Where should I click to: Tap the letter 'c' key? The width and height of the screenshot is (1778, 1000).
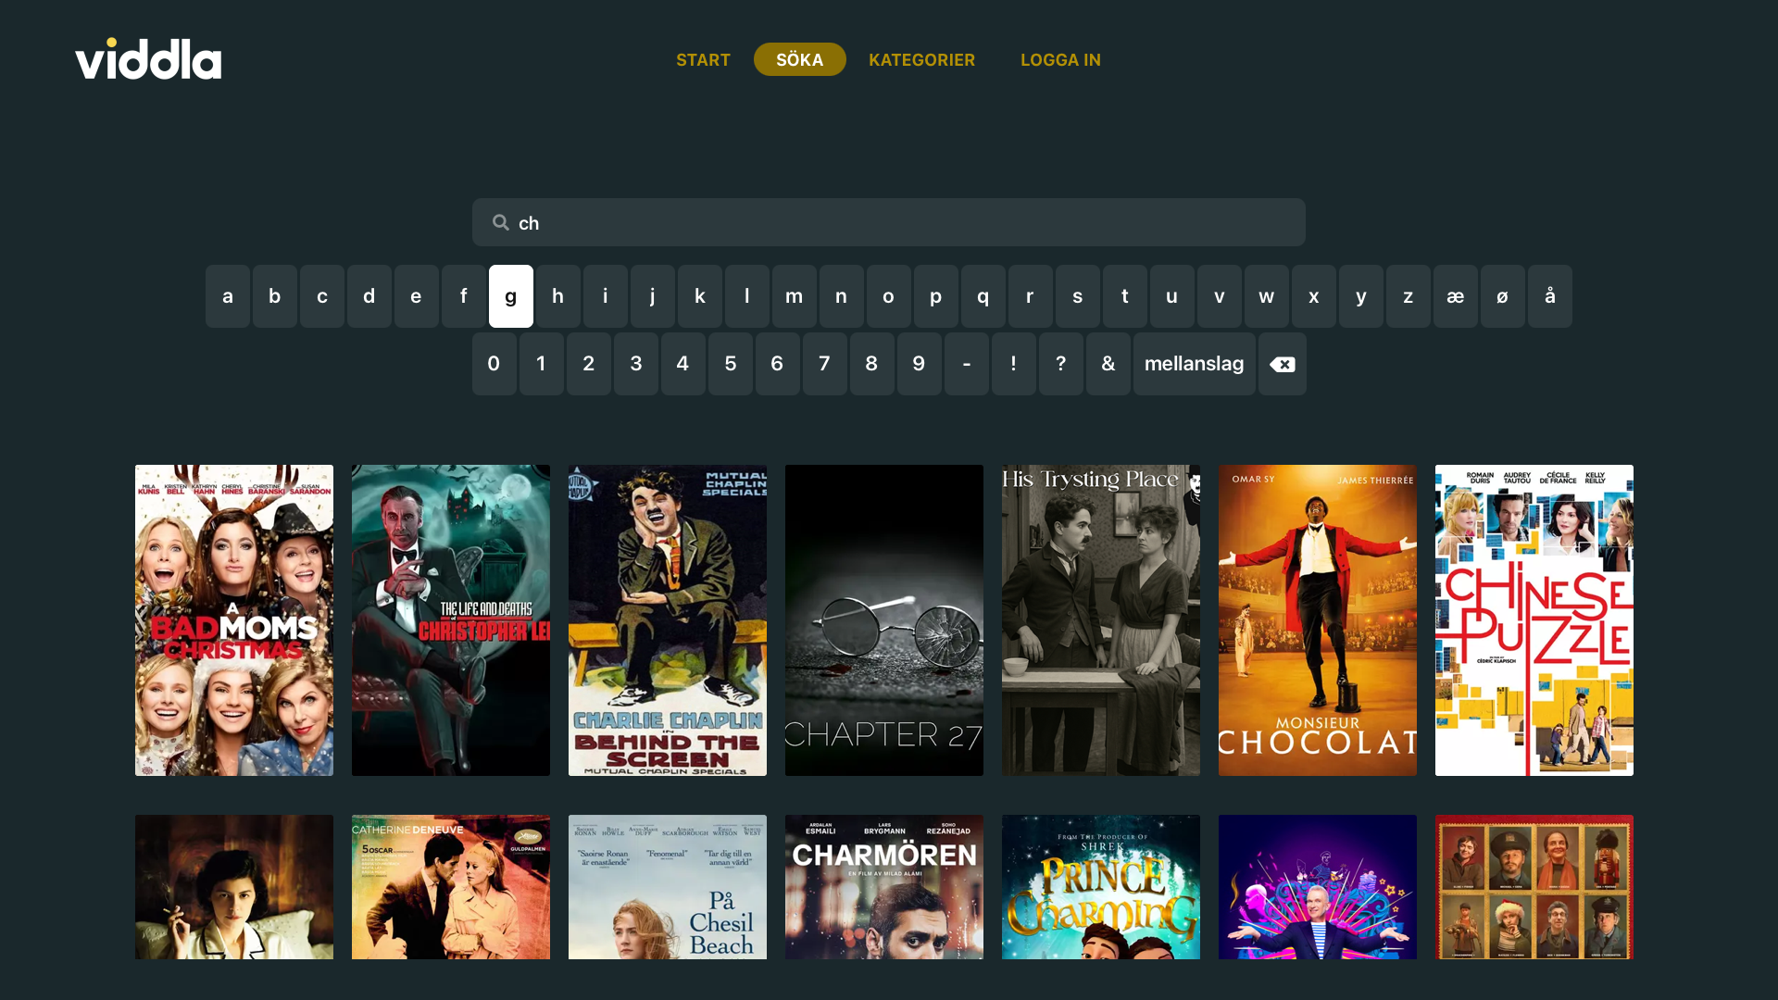tap(322, 296)
